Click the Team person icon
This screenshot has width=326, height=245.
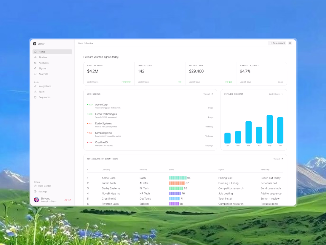35,92
